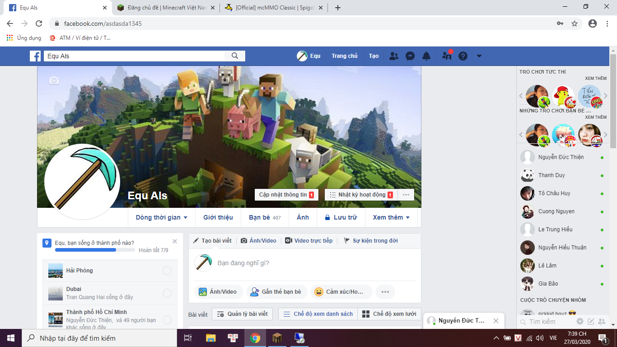
Task: Bookmark this page with the star icon
Action: pyautogui.click(x=575, y=23)
